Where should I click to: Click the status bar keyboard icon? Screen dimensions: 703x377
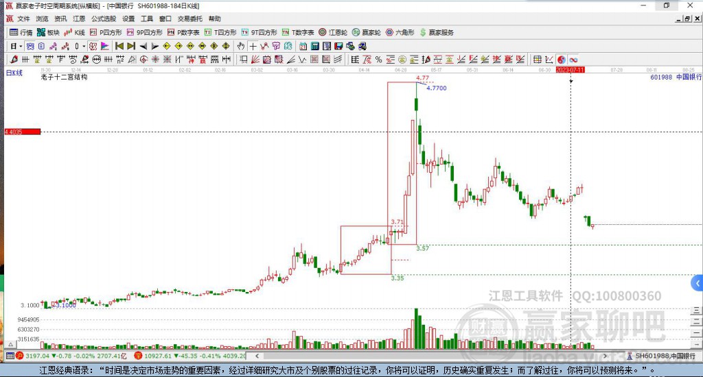10,356
